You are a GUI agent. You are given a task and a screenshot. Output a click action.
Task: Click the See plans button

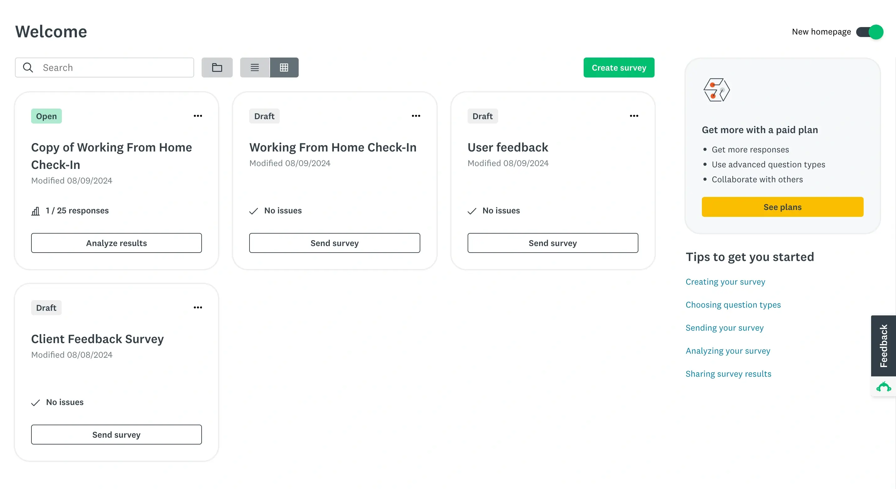[782, 207]
